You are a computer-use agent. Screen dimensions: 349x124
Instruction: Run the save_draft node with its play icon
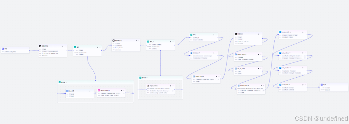pyautogui.click(x=303, y=85)
